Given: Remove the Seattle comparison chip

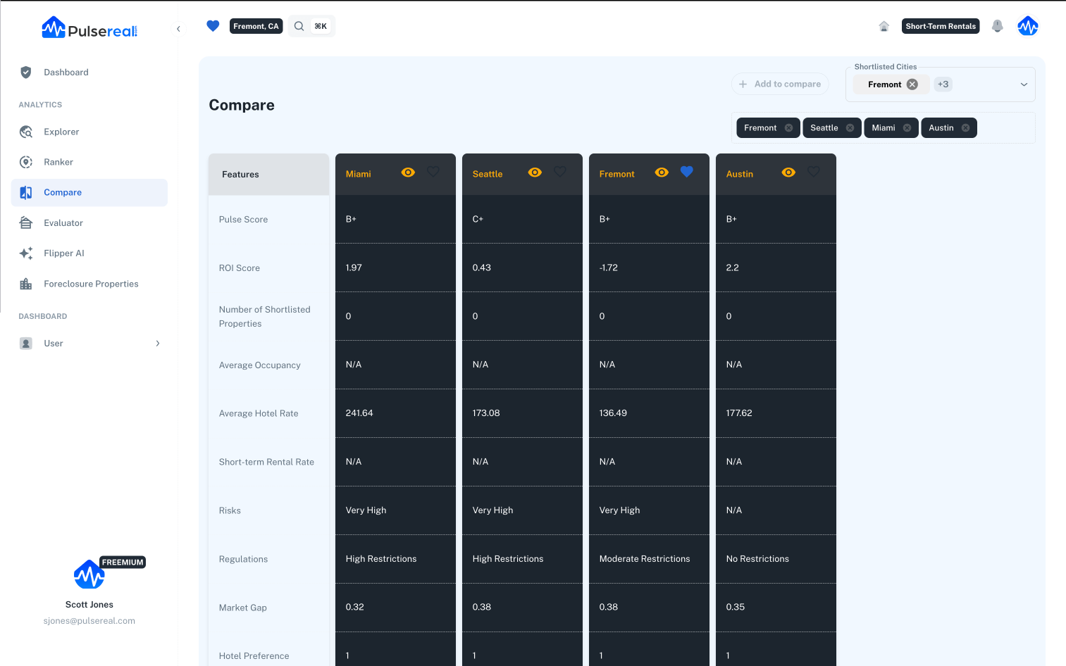Looking at the screenshot, I should (850, 128).
